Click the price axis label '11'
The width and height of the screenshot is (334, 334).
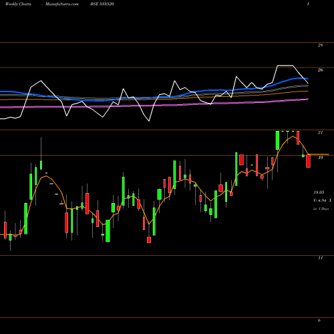(x=320, y=258)
